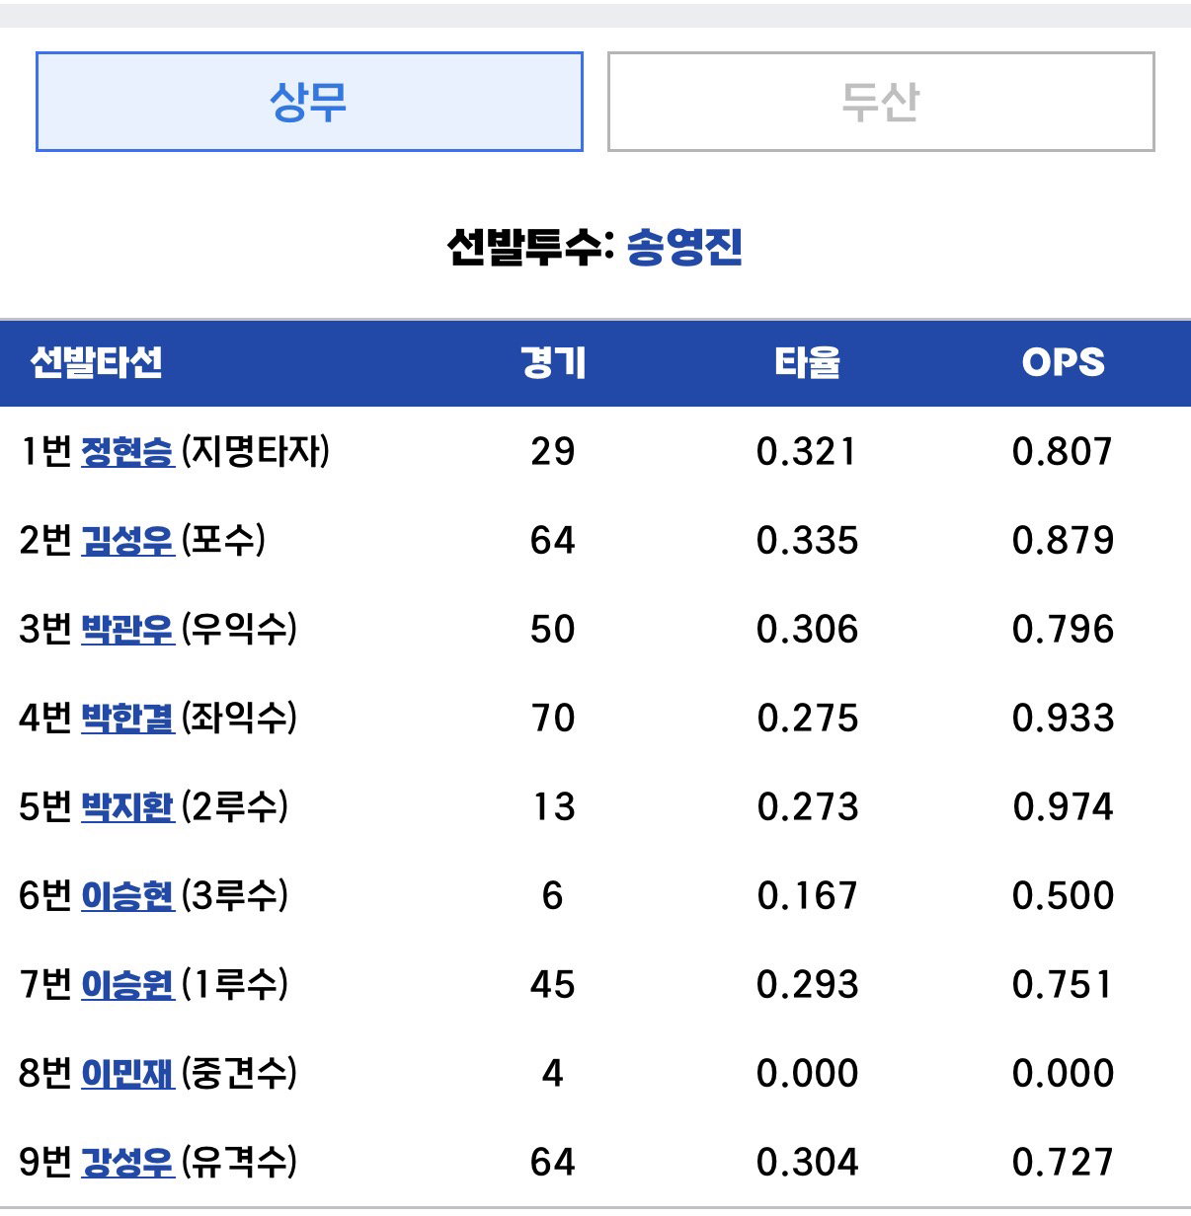Click batting average 0.335
The width and height of the screenshot is (1191, 1216).
pyautogui.click(x=808, y=540)
